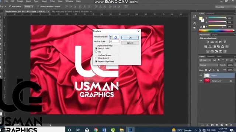Adjust the blue B color slider
Viewport: 236px width, 132px height.
tap(217, 26)
